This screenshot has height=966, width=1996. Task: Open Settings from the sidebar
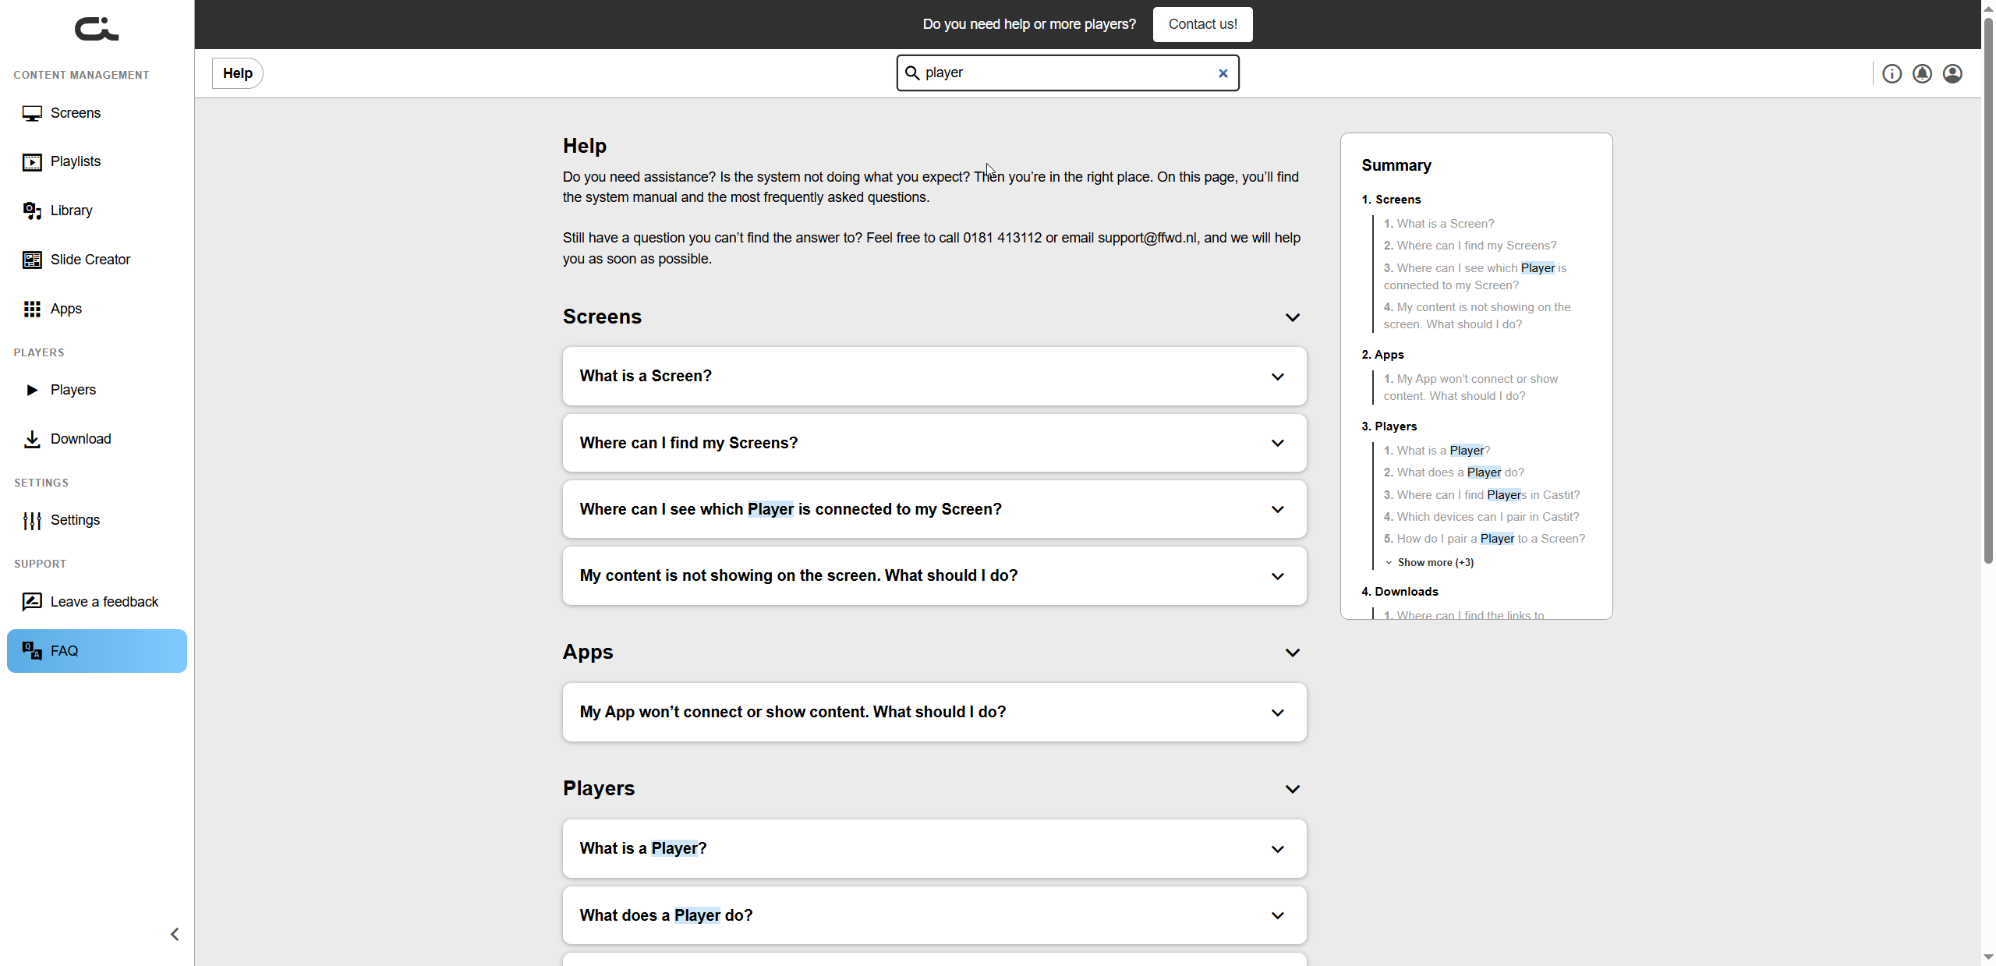tap(77, 520)
